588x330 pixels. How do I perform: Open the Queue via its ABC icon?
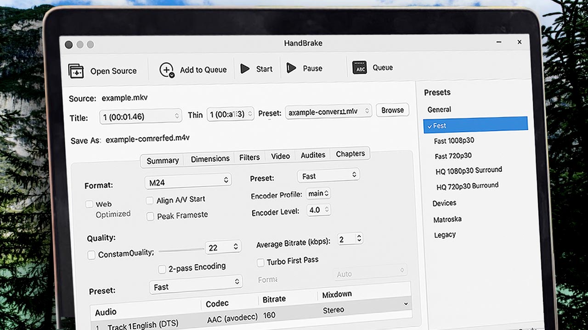[x=359, y=67]
